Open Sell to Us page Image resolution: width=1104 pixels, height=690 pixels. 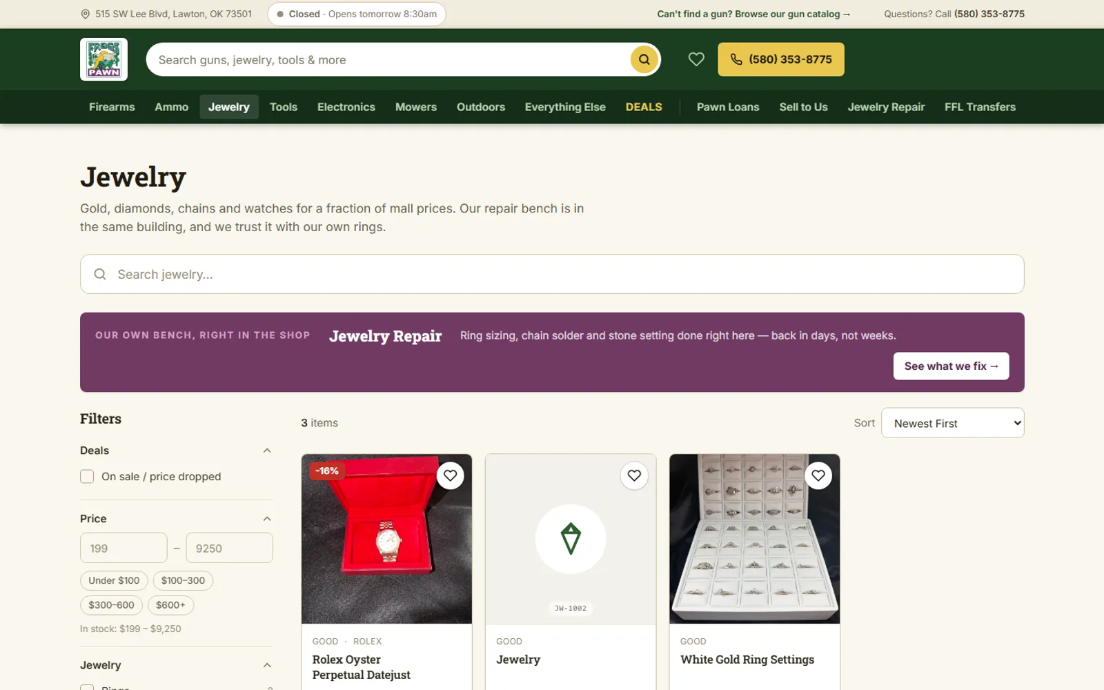(x=803, y=107)
